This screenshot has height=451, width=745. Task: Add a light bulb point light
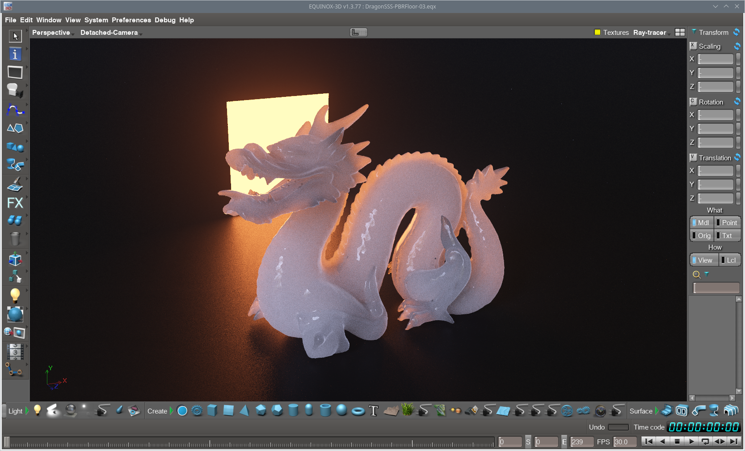pyautogui.click(x=38, y=410)
